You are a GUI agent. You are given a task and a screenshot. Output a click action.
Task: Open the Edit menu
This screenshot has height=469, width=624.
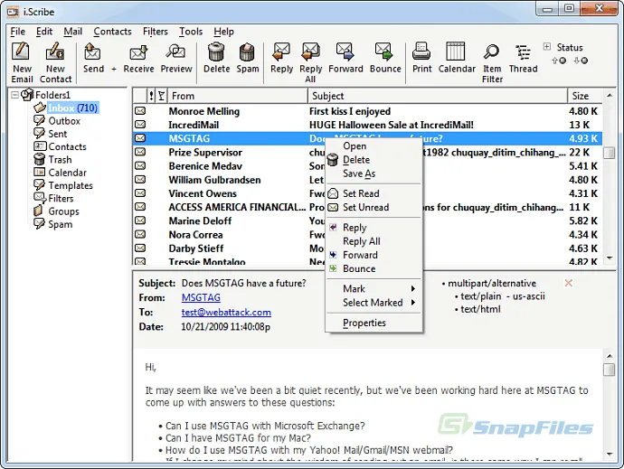coord(43,32)
